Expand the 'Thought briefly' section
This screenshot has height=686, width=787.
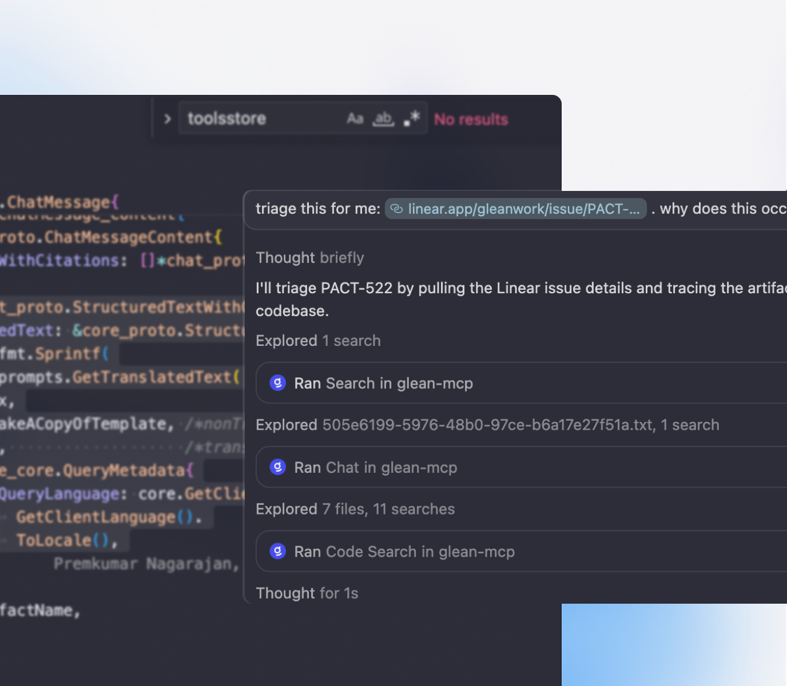pos(310,258)
